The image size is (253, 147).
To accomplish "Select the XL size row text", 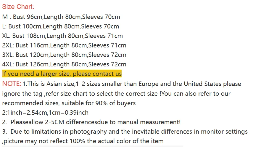I will (62, 36).
